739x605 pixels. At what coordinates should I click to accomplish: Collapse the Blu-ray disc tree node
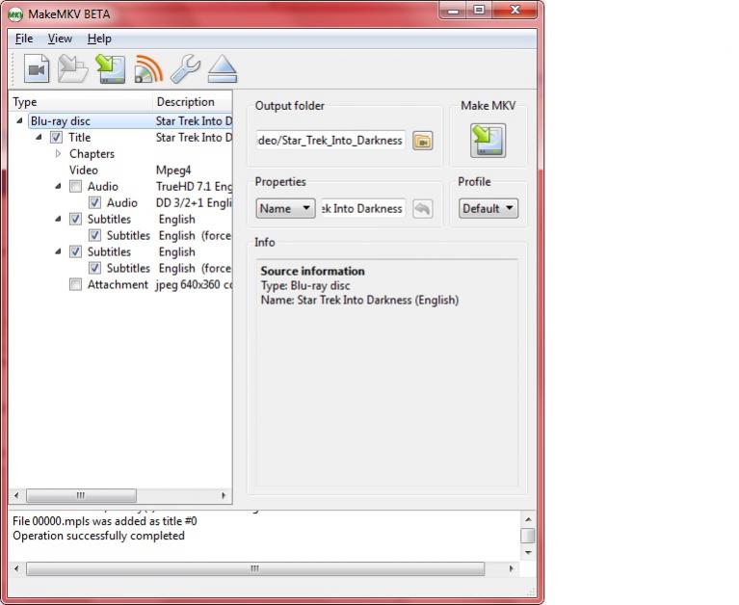(19, 121)
